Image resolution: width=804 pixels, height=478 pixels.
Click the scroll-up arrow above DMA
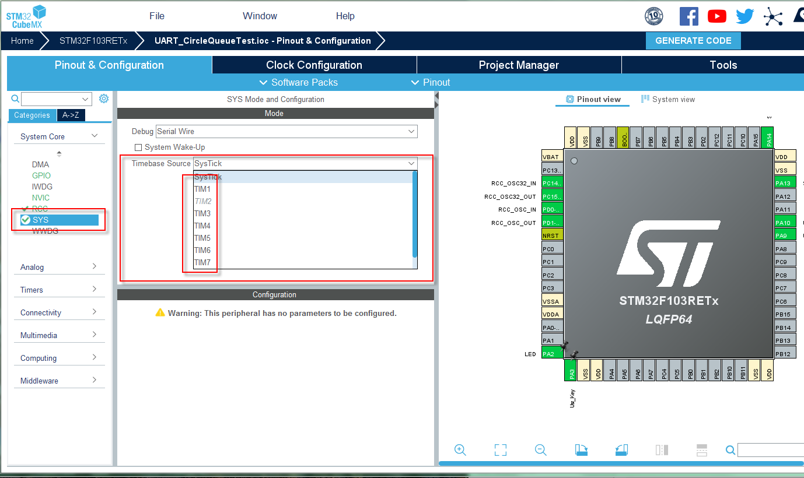(59, 152)
